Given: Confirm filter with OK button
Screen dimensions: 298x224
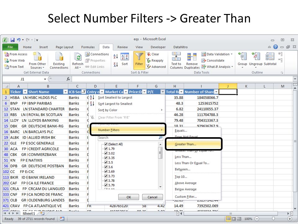Looking at the screenshot, I should [129, 197].
